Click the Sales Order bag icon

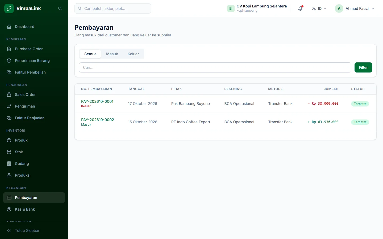pyautogui.click(x=9, y=95)
